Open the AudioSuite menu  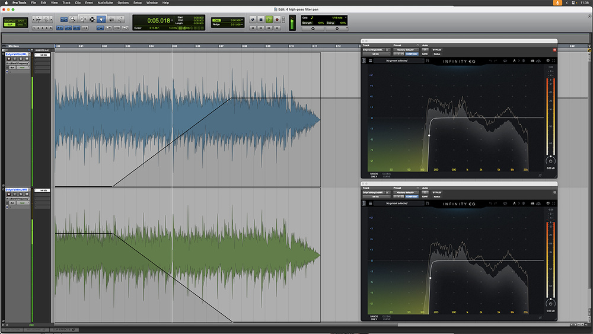[104, 3]
